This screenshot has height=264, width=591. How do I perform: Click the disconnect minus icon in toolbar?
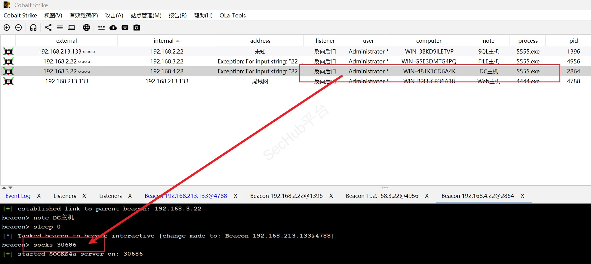(x=18, y=28)
